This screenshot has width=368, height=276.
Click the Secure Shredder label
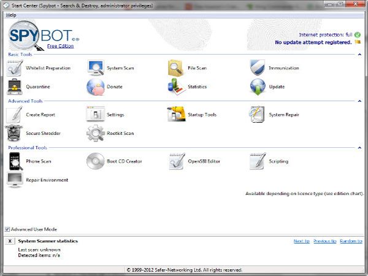click(43, 133)
